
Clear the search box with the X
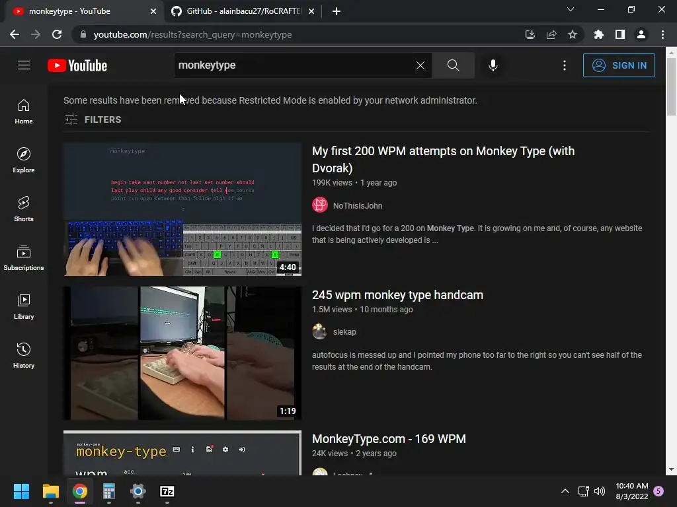(x=420, y=65)
